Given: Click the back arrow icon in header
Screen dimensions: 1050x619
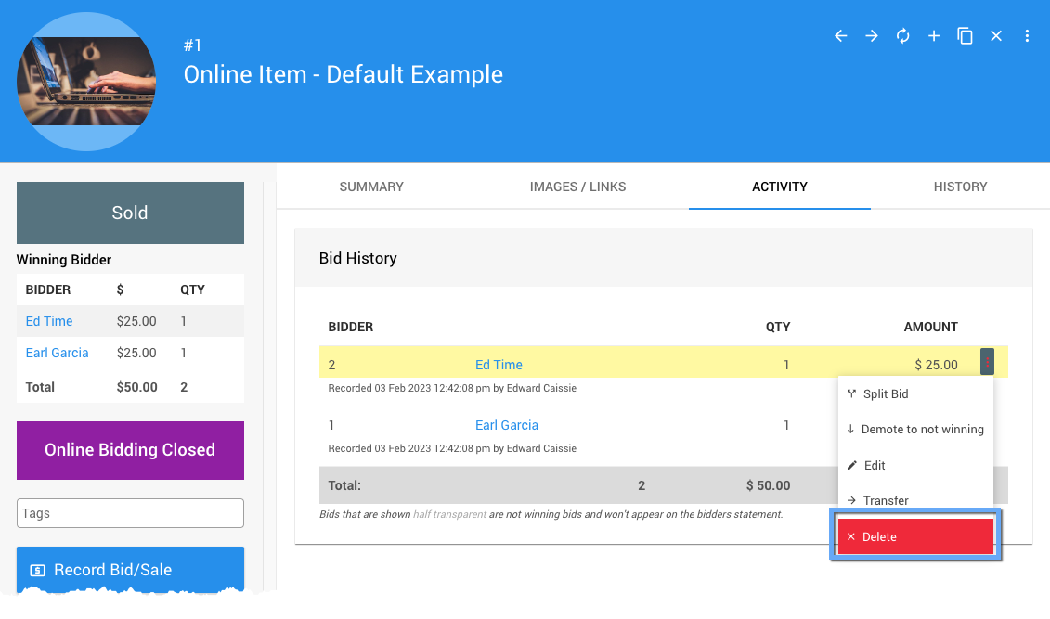Looking at the screenshot, I should pyautogui.click(x=840, y=36).
